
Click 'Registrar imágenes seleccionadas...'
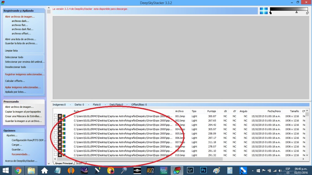pyautogui.click(x=25, y=74)
